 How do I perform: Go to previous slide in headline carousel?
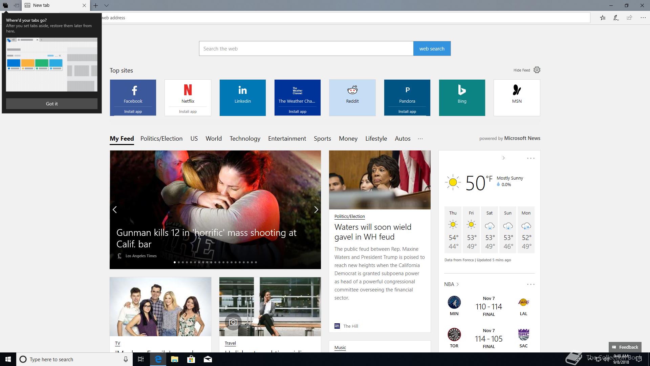click(115, 210)
